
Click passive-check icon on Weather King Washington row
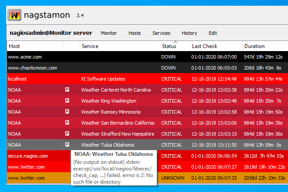(x=67, y=101)
